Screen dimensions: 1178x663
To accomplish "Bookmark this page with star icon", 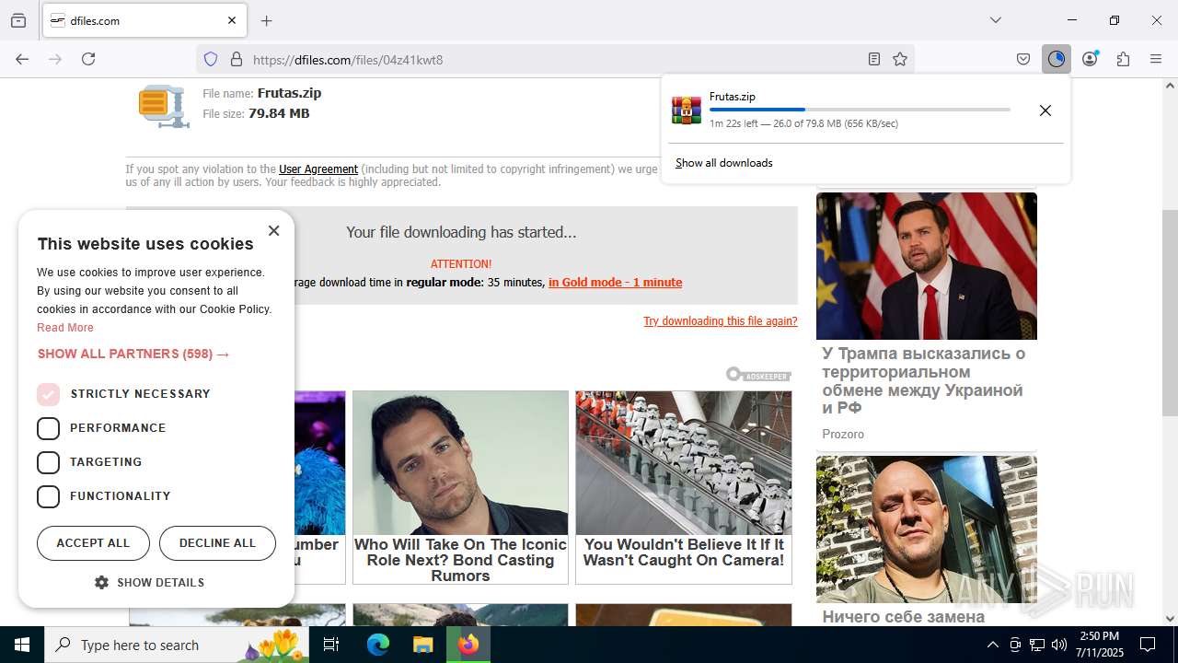I will [900, 59].
